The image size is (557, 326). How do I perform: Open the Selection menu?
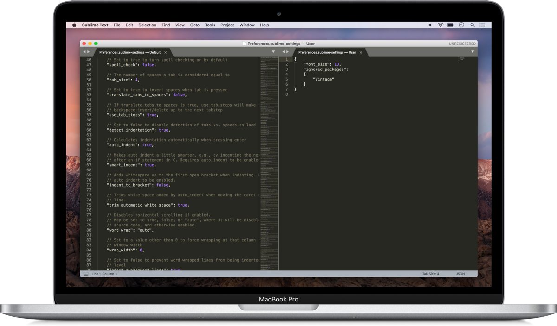click(148, 25)
